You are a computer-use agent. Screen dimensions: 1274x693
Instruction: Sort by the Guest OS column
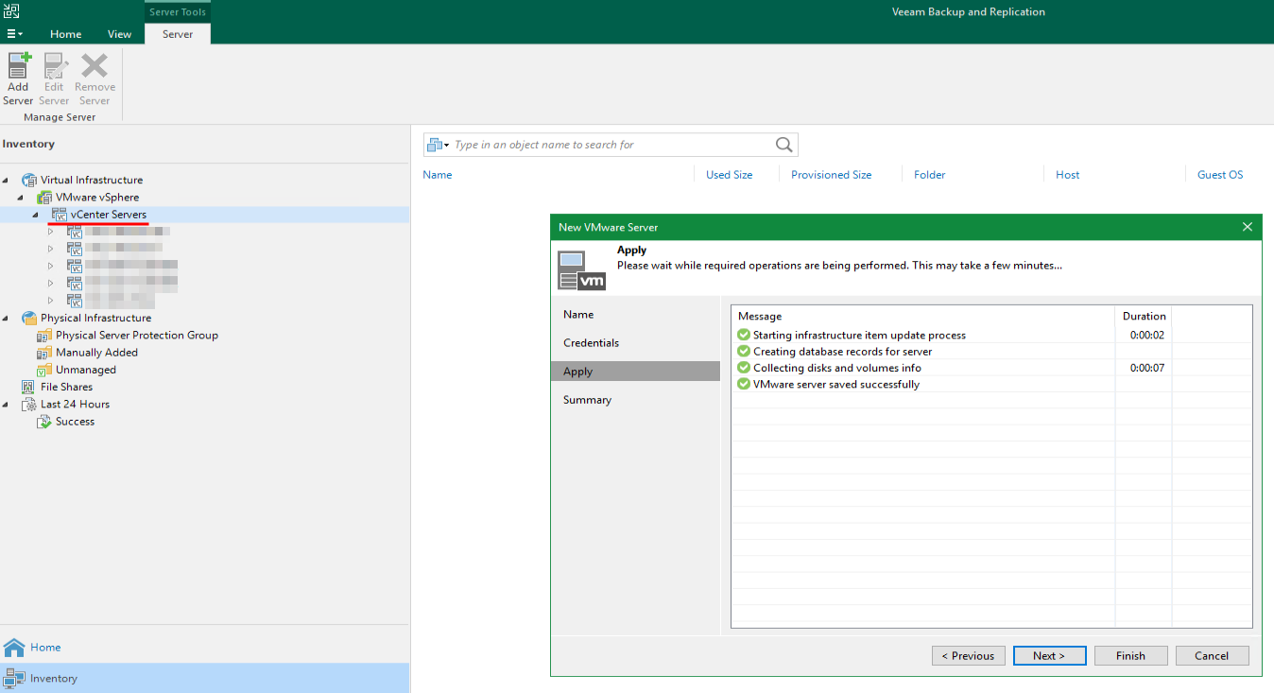coord(1220,175)
